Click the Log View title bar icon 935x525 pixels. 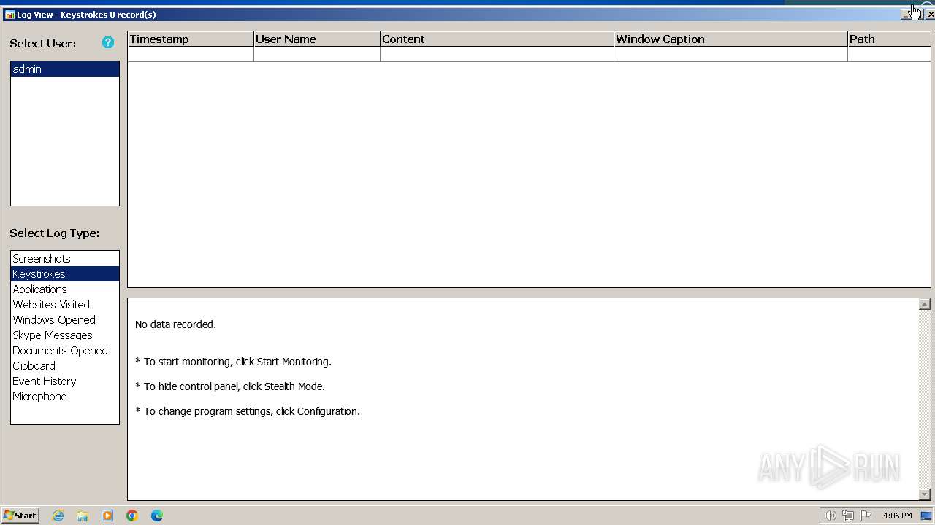coord(9,15)
